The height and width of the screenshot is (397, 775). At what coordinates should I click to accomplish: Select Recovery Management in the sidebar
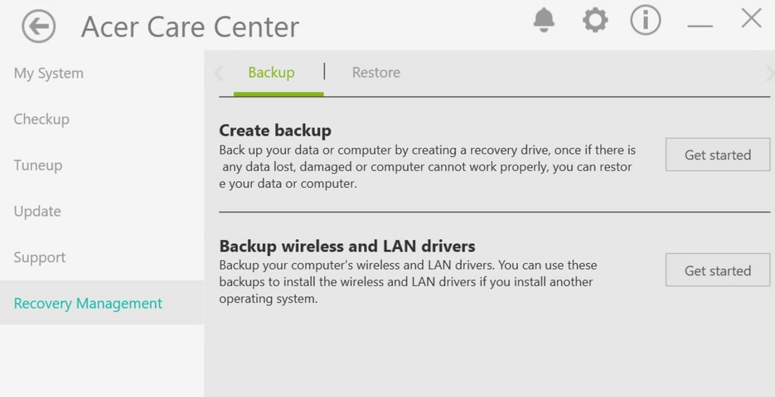point(102,303)
